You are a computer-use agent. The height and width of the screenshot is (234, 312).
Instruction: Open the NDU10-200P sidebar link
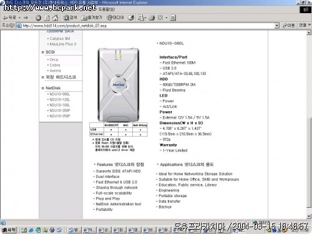[x=60, y=110]
